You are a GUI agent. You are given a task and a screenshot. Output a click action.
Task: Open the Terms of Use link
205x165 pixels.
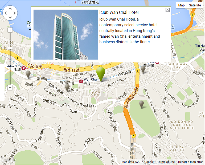pos(166,162)
